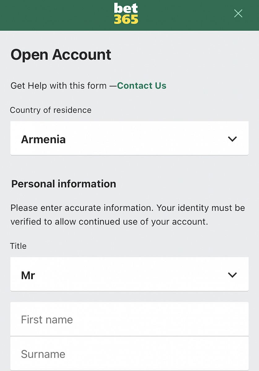Expand the Country of residence dropdown
Viewport: 259px width, 371px height.
click(129, 138)
